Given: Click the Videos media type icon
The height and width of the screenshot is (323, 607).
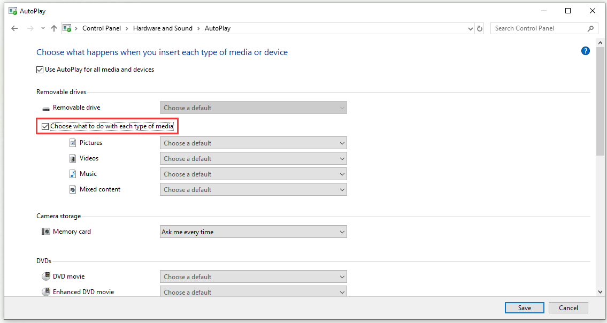Looking at the screenshot, I should pyautogui.click(x=73, y=158).
